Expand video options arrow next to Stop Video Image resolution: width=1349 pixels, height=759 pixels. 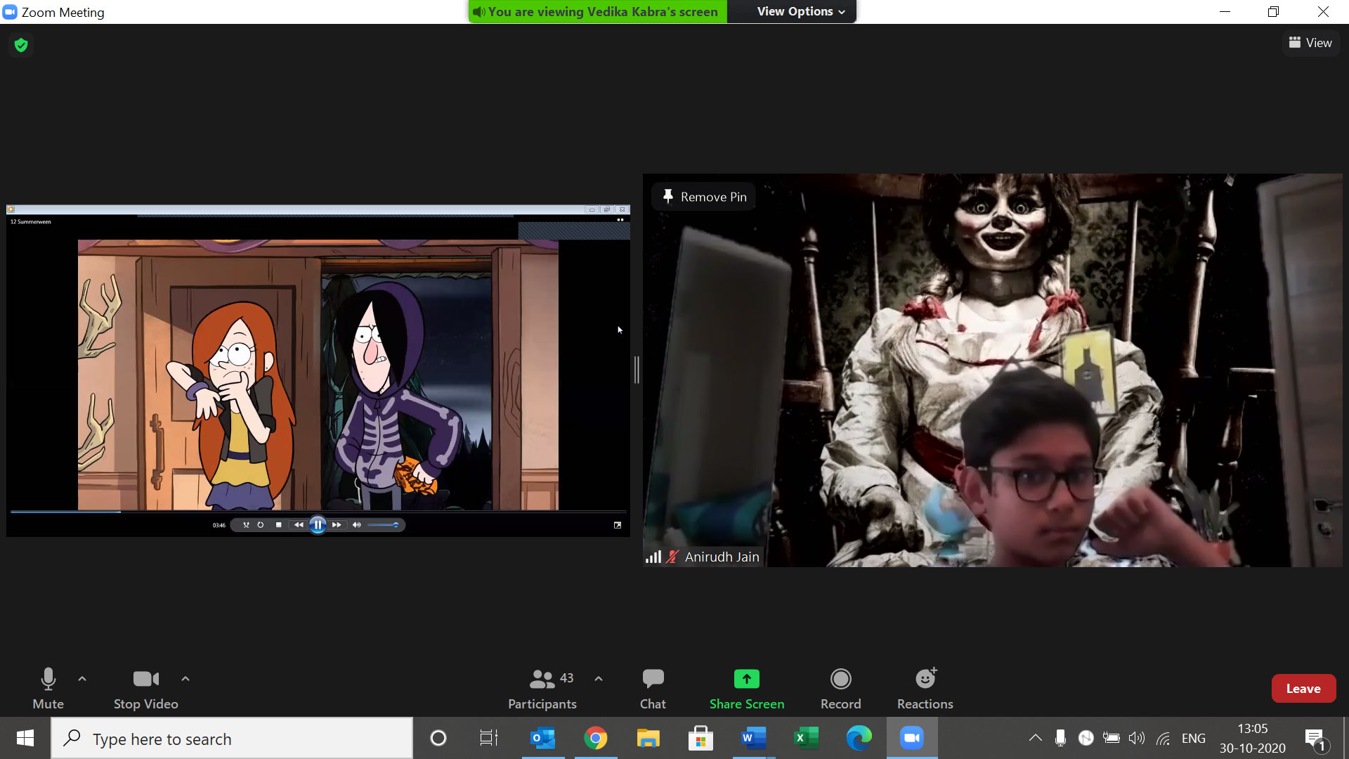185,679
